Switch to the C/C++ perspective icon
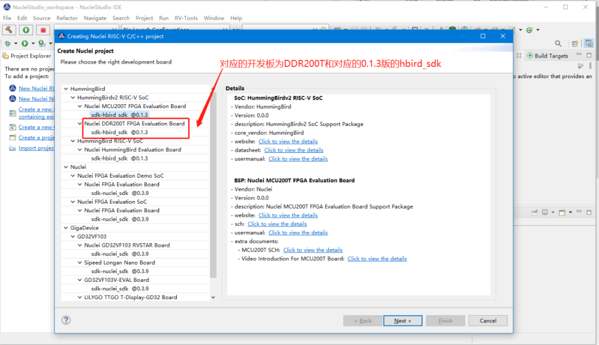The width and height of the screenshot is (599, 345). click(x=589, y=43)
